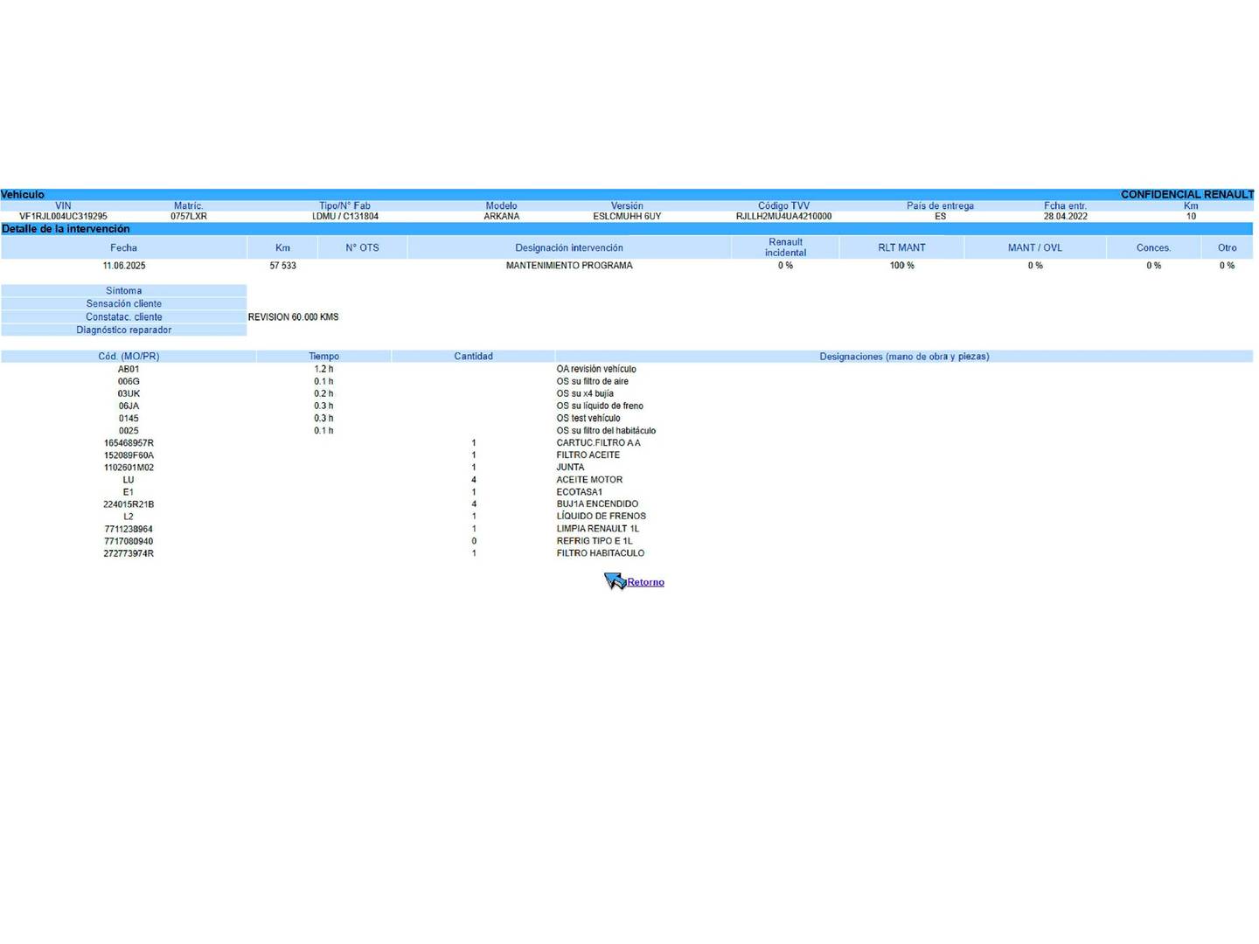Click the RLT MANT column header
Screen dimensions: 1259x944
coord(902,248)
